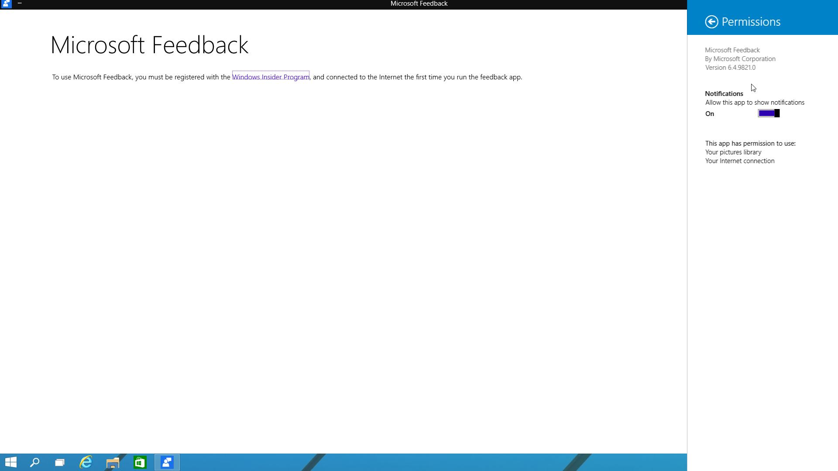Open the app options ellipsis menu
Viewport: 838px width, 471px height.
tap(20, 3)
